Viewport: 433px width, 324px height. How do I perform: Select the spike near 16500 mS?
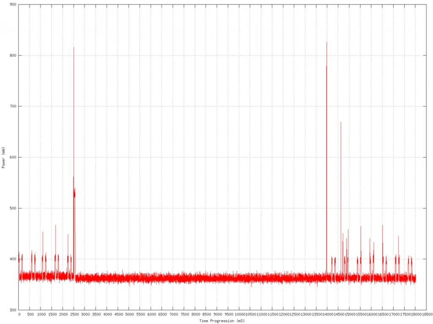[x=383, y=226]
